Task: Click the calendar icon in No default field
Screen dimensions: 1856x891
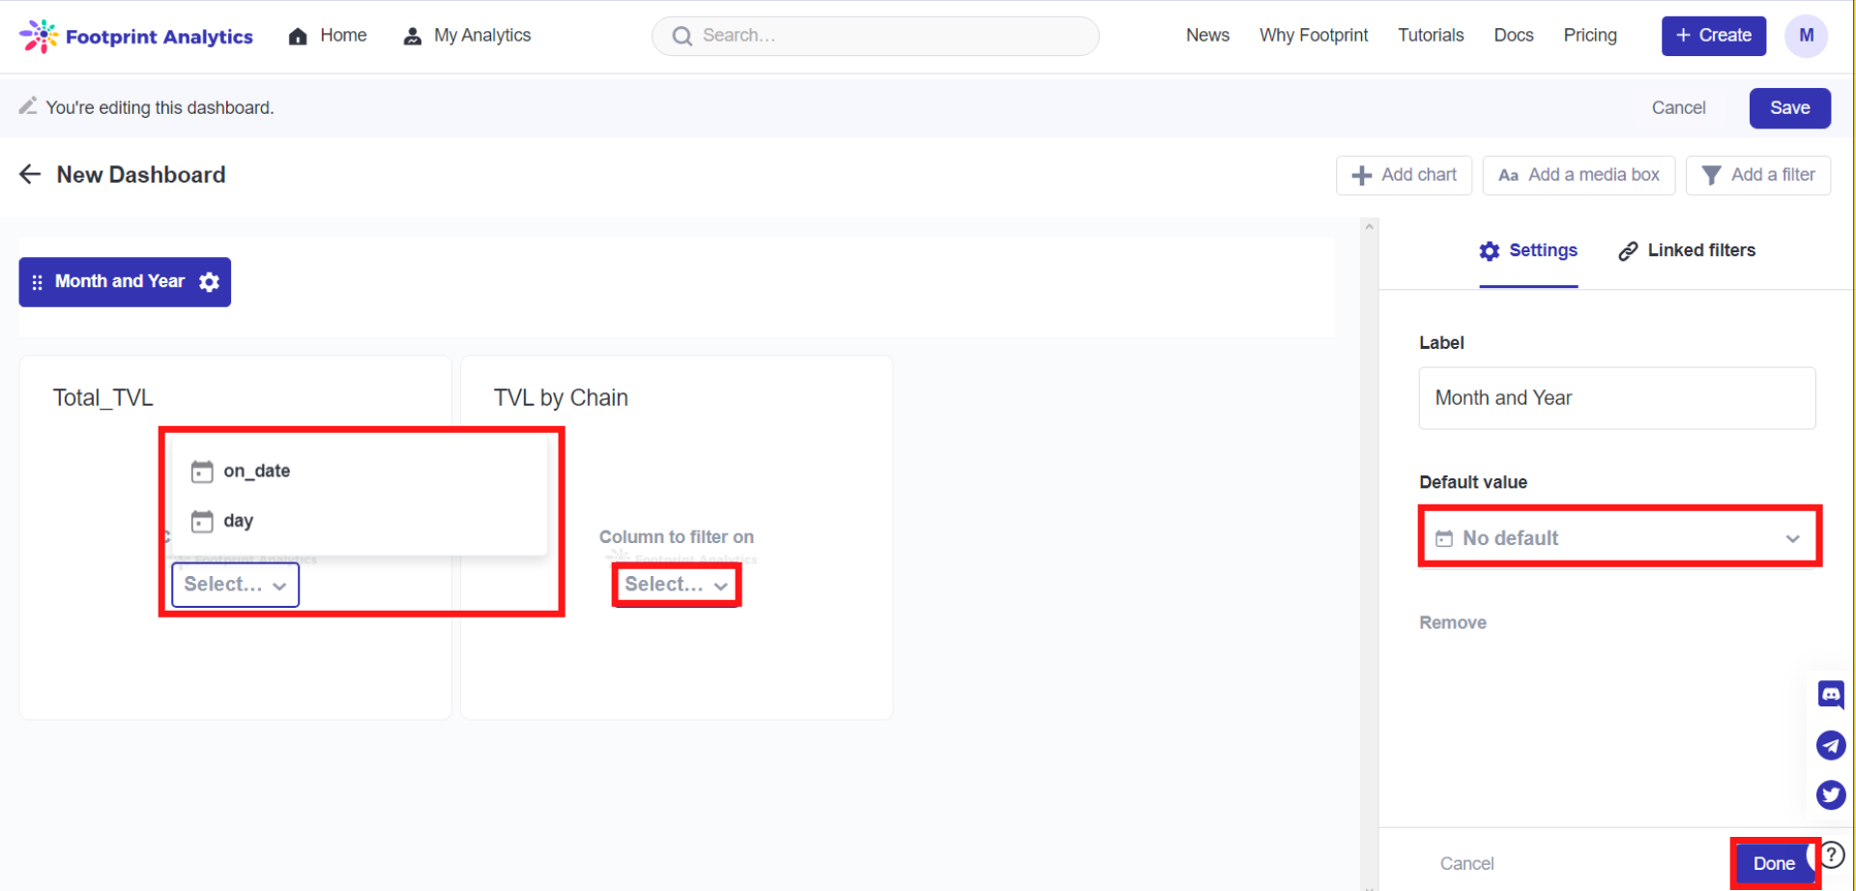Action: coord(1444,538)
